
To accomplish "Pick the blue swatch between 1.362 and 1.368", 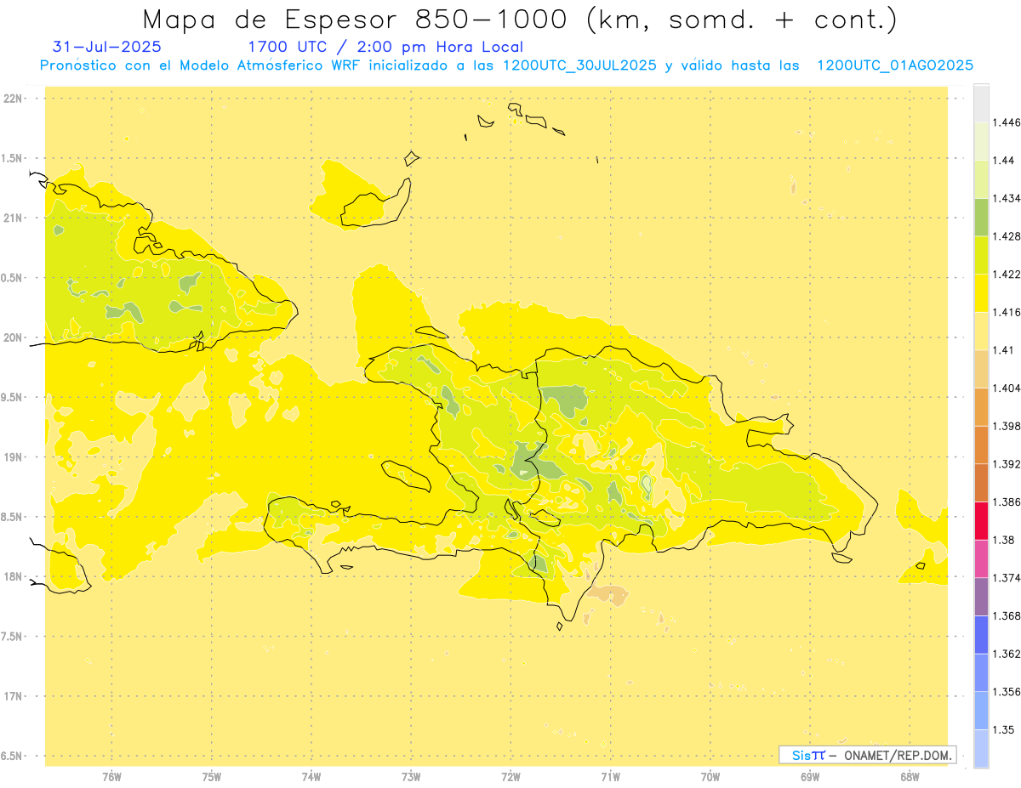I will [x=981, y=634].
